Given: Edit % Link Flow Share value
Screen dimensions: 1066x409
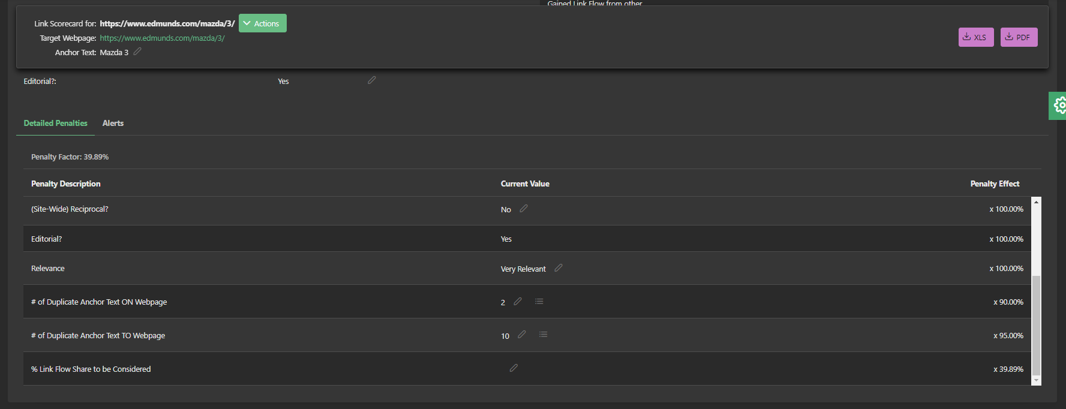Looking at the screenshot, I should (x=514, y=368).
